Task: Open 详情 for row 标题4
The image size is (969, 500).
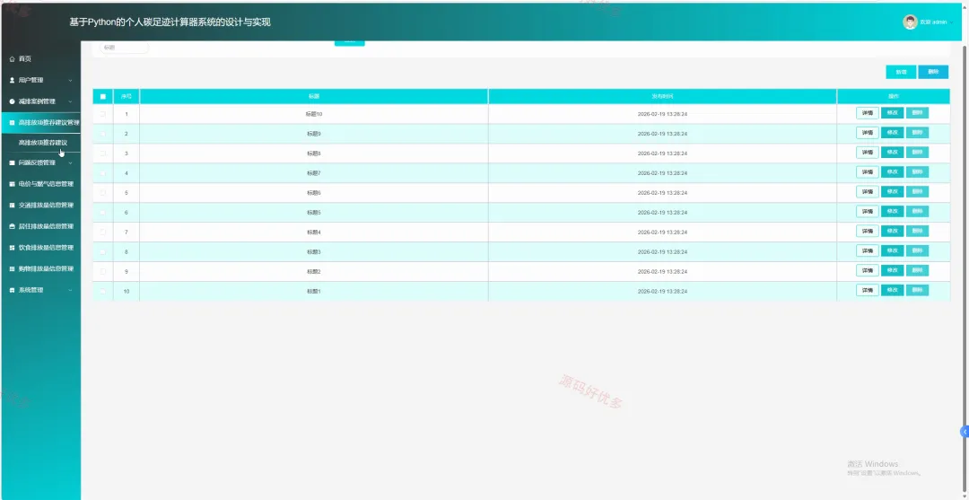Action: point(867,232)
